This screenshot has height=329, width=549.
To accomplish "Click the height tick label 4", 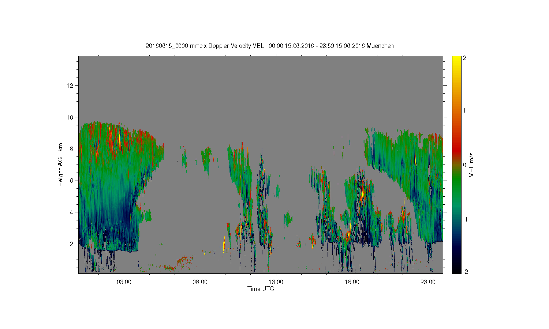I will 72,212.
